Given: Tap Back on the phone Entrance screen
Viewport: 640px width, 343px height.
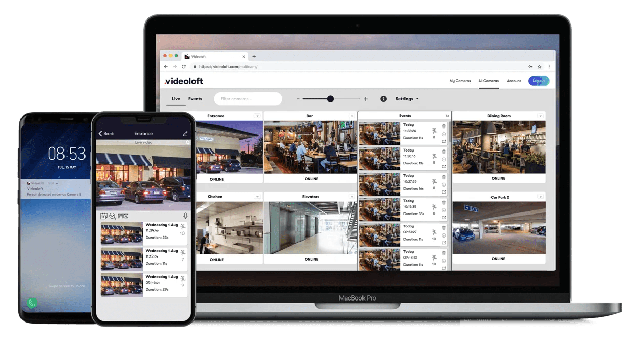Looking at the screenshot, I should (x=105, y=133).
